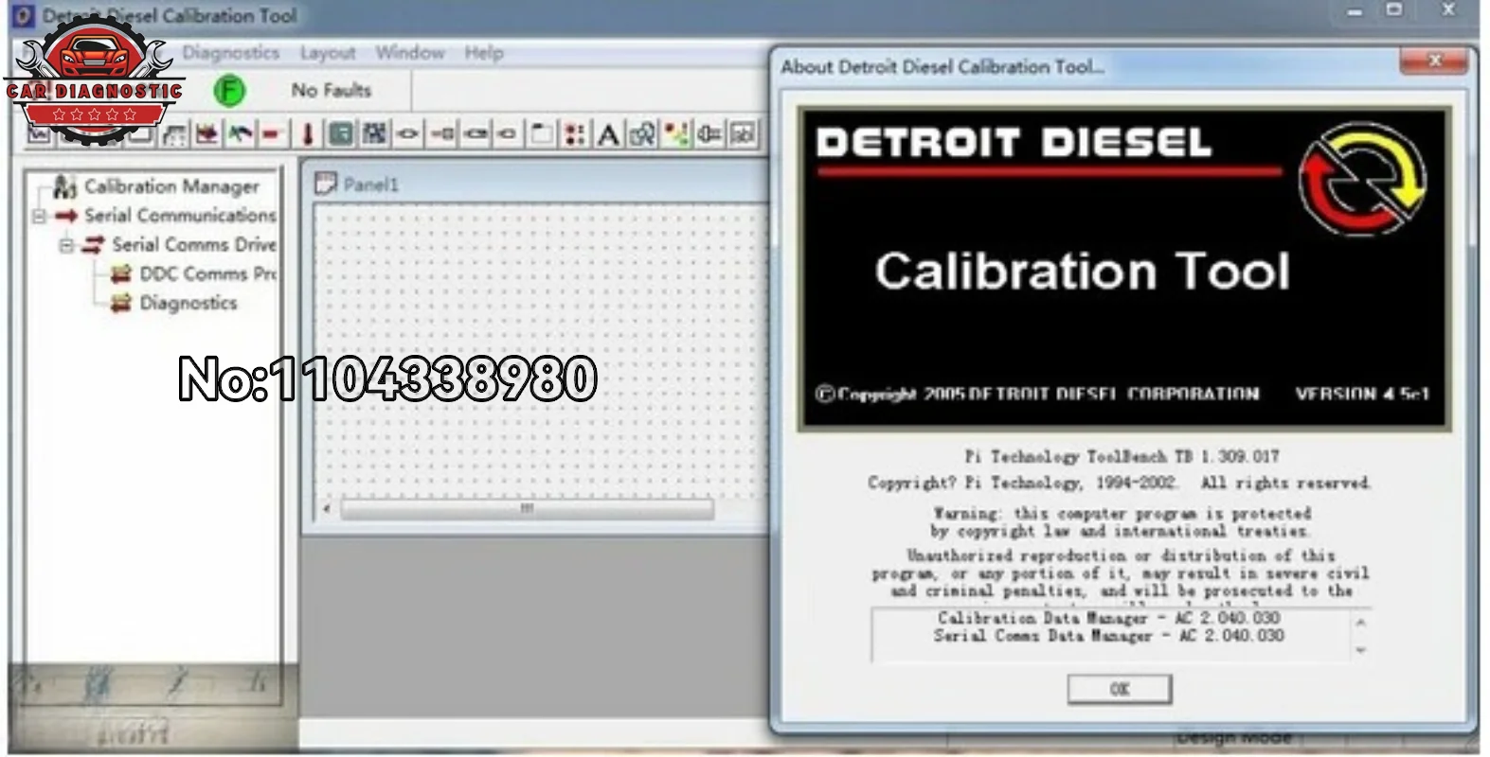This screenshot has width=1490, height=757.
Task: Click the Pi Technology ToolBench version text
Action: (x=1122, y=456)
